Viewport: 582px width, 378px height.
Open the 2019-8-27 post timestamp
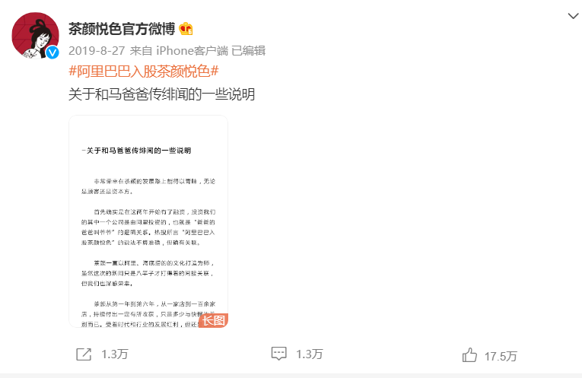[97, 50]
